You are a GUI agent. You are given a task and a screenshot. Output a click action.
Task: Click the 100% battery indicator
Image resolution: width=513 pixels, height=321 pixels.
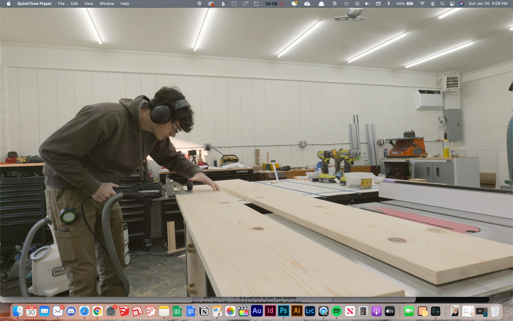point(405,3)
